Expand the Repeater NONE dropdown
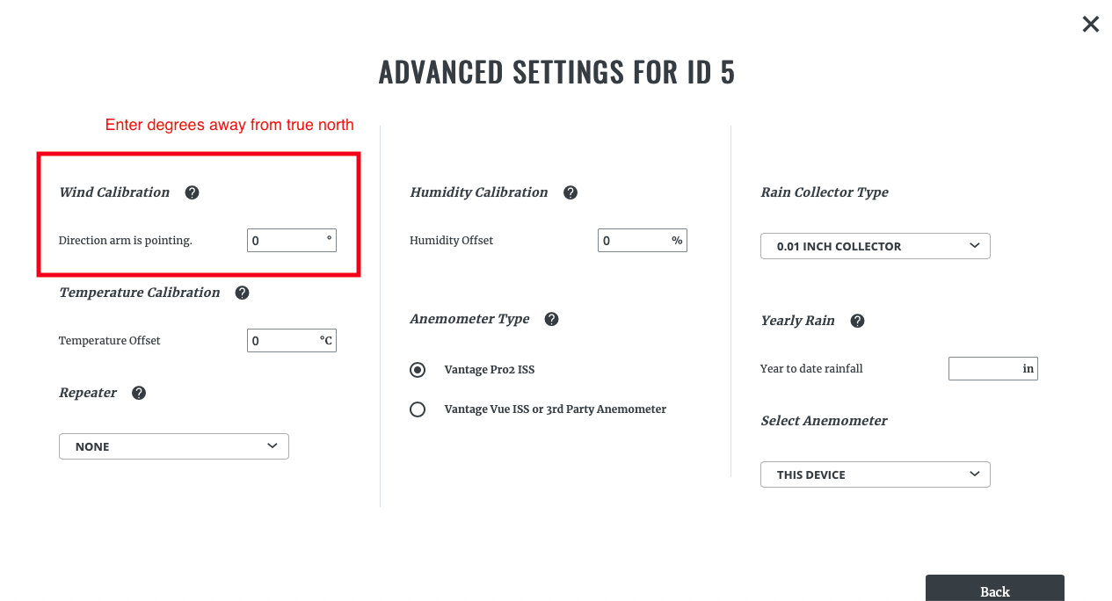 click(x=174, y=446)
